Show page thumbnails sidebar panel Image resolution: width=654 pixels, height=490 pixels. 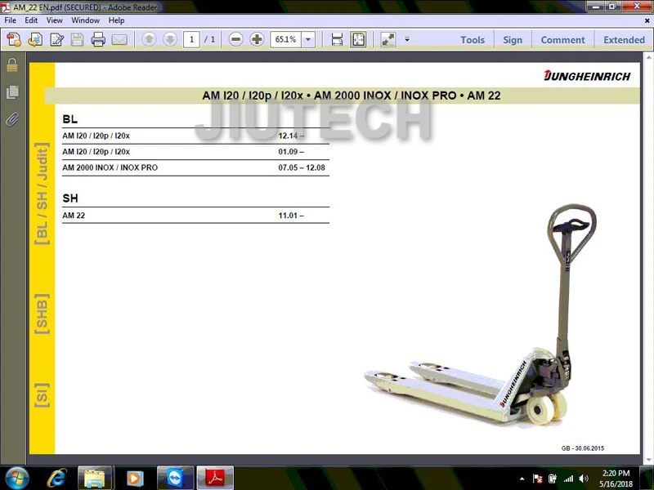12,92
